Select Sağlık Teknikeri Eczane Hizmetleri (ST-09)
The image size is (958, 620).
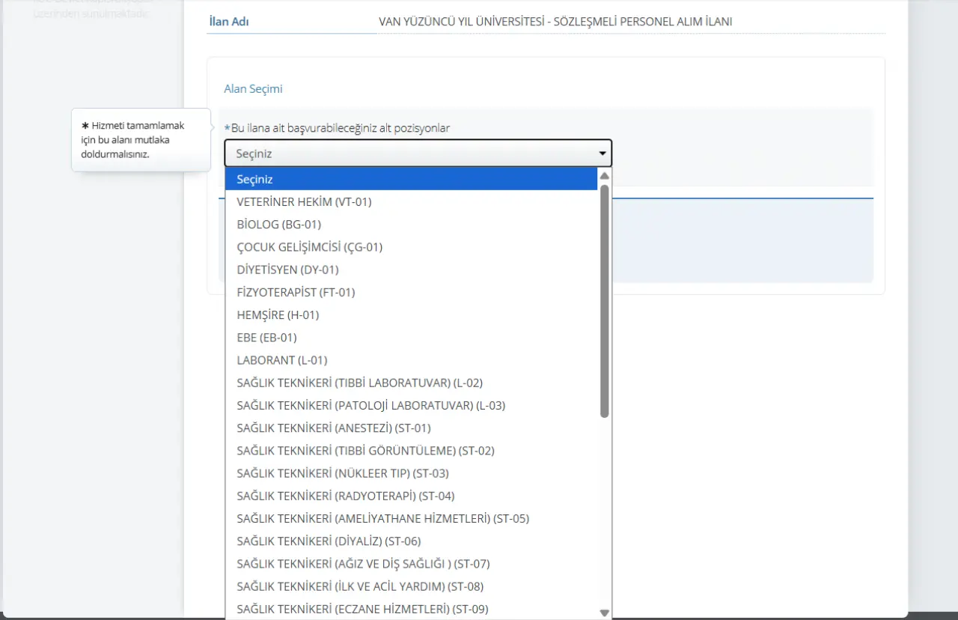[x=362, y=609]
